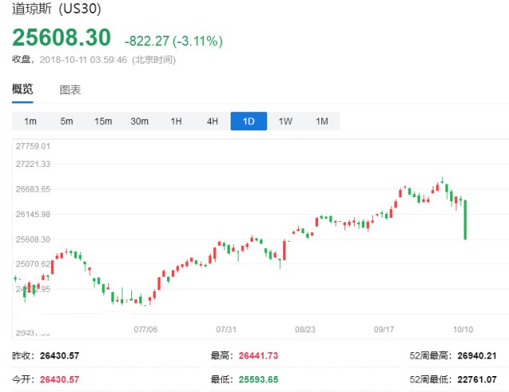Click the 今开 value 26430.57

point(62,379)
